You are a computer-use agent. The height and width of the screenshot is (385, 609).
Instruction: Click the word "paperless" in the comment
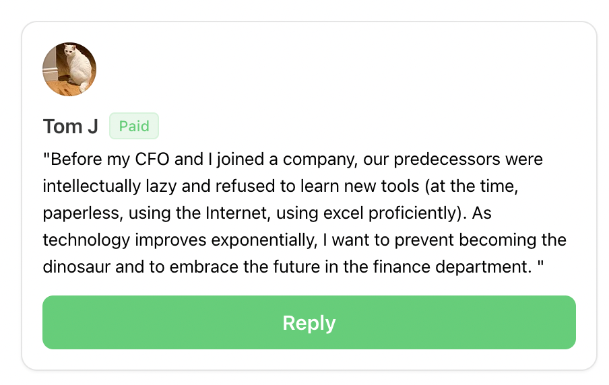[83, 214]
